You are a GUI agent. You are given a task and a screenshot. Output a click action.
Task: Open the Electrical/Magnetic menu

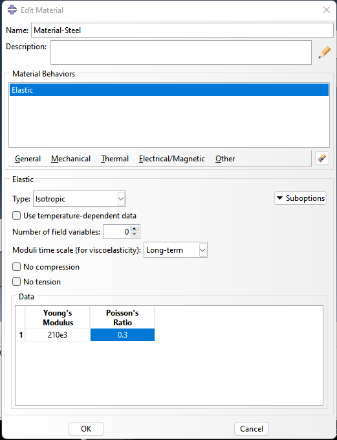tap(171, 159)
